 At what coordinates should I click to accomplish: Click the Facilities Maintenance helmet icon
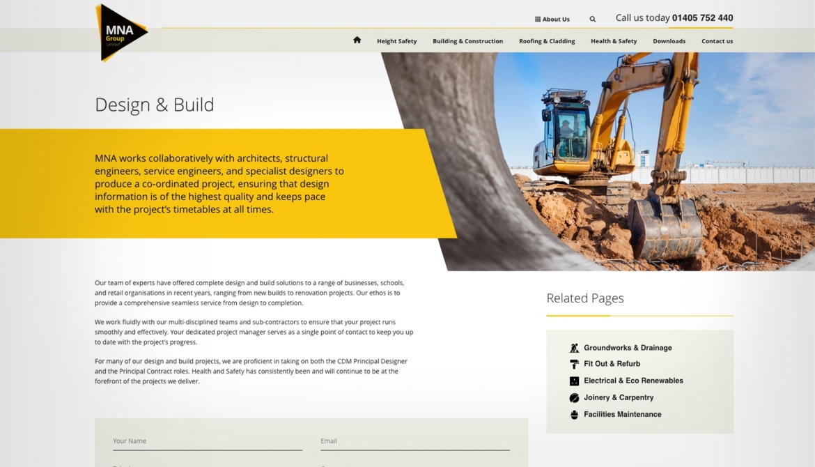pos(574,415)
